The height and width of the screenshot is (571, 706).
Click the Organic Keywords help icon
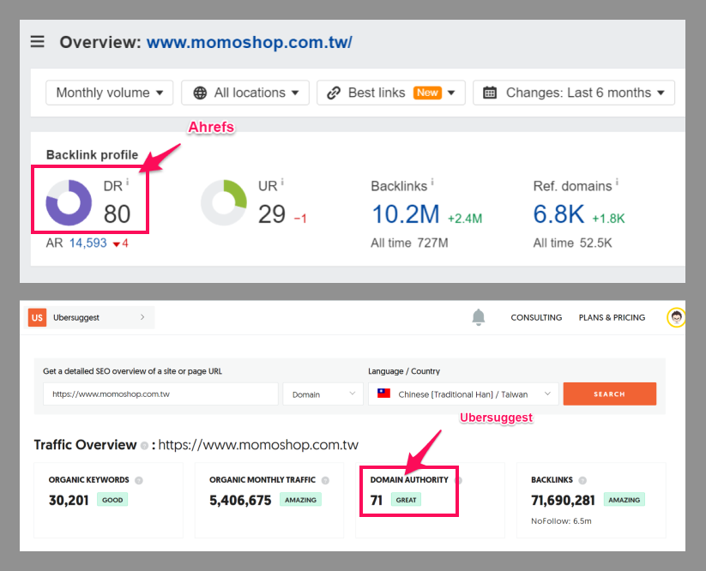139,481
